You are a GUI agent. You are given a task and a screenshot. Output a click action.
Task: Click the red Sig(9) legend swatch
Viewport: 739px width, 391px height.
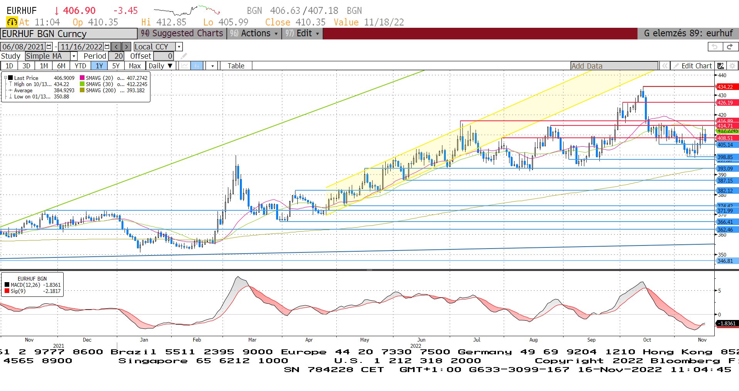point(7,291)
